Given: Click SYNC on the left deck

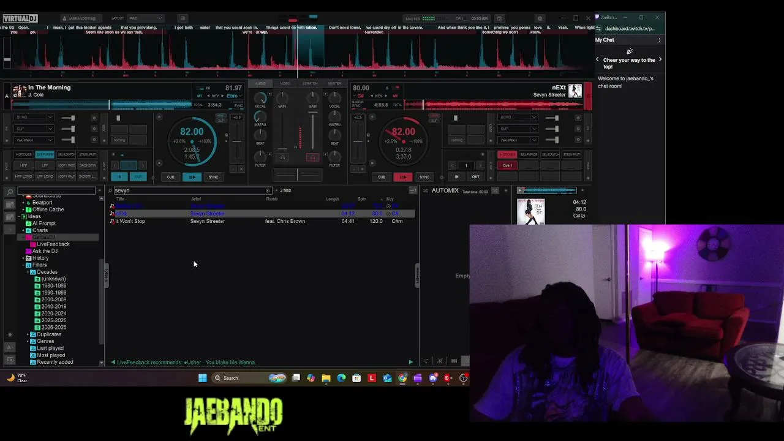Looking at the screenshot, I should tap(213, 177).
